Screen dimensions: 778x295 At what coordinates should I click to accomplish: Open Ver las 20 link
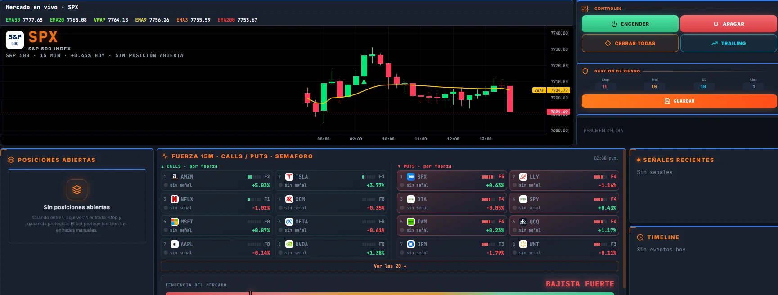(x=390, y=266)
